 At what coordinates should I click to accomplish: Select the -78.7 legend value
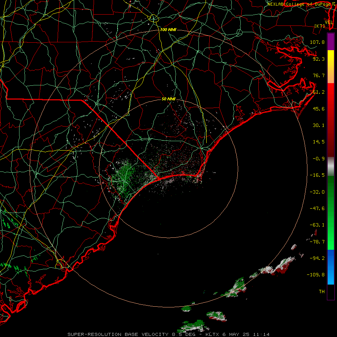(317, 242)
